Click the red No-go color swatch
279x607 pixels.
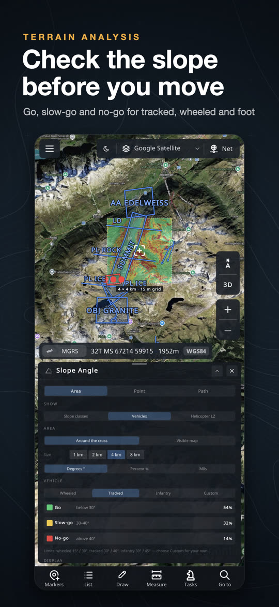[50, 539]
